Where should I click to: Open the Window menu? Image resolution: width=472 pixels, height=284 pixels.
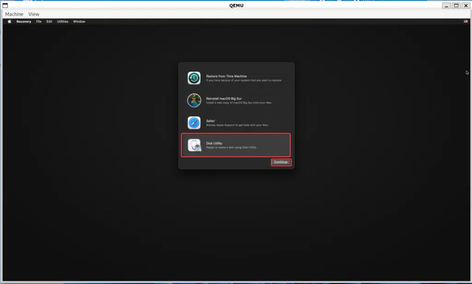point(79,21)
